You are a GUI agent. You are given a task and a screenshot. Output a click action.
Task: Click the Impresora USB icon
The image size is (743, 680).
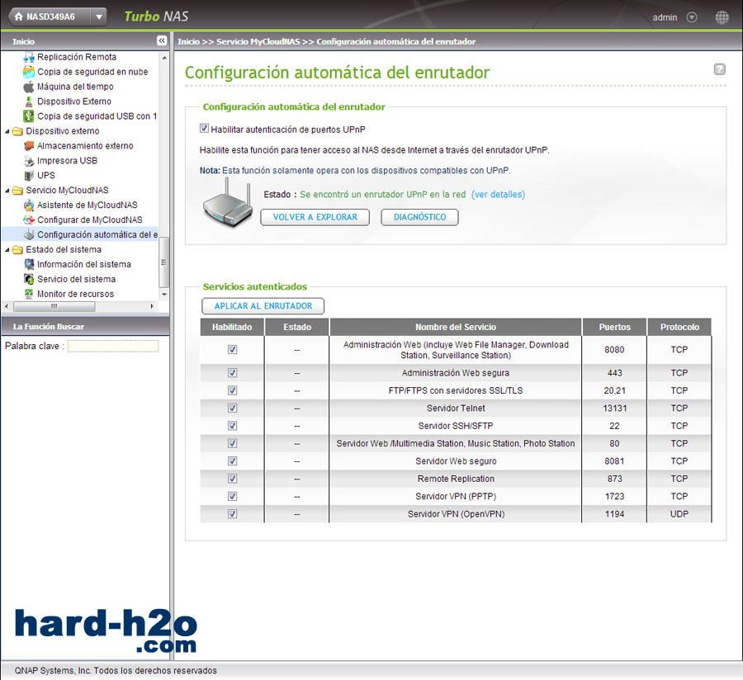click(29, 161)
